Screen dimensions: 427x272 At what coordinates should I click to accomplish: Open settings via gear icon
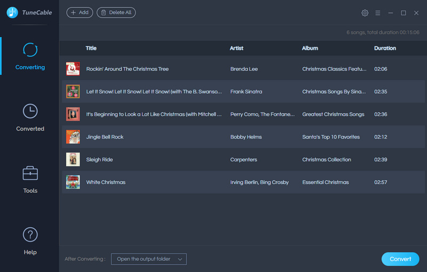365,13
